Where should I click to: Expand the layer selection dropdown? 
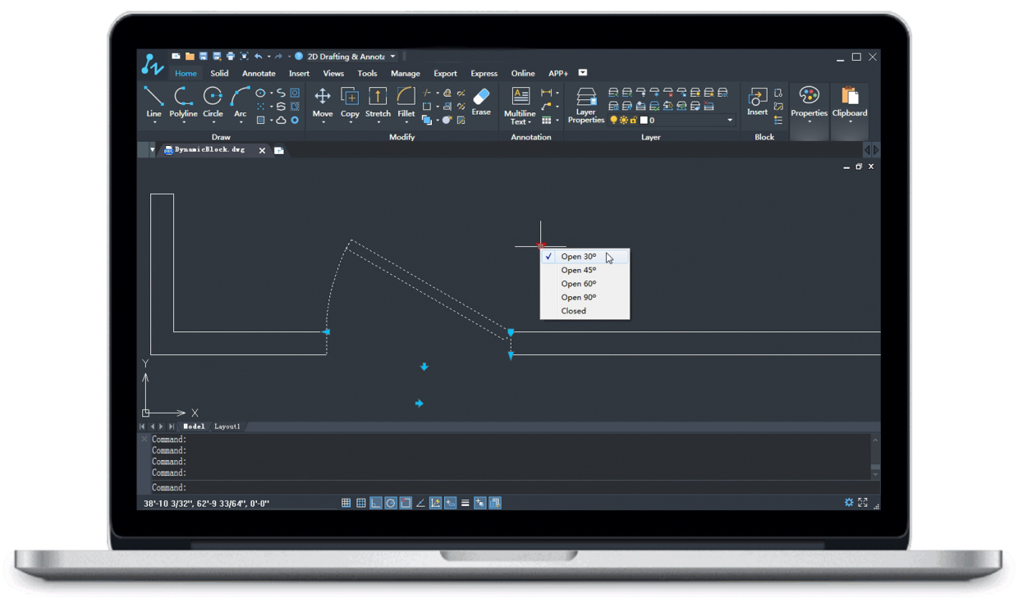[729, 121]
